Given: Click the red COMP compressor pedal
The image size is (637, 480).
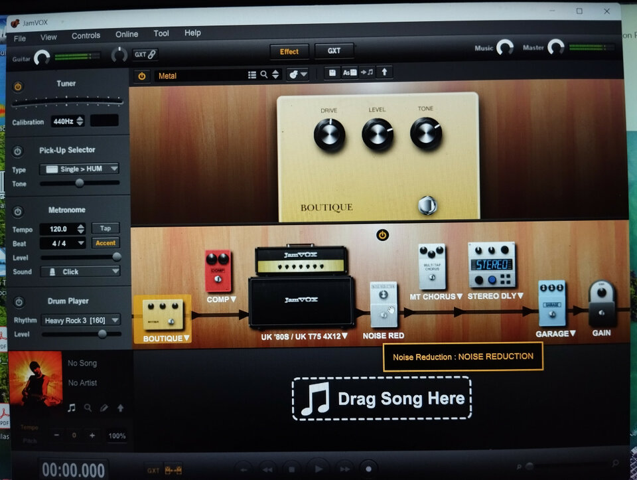Looking at the screenshot, I should point(218,270).
